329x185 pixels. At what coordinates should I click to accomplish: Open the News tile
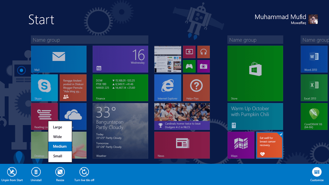pos(182,145)
